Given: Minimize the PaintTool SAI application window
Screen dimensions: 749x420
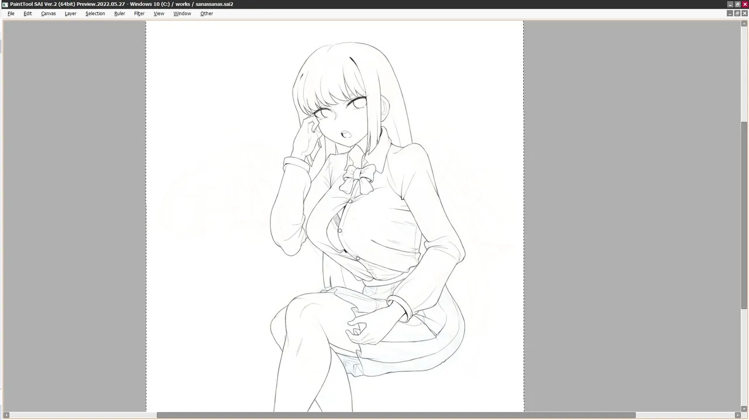Looking at the screenshot, I should point(730,4).
